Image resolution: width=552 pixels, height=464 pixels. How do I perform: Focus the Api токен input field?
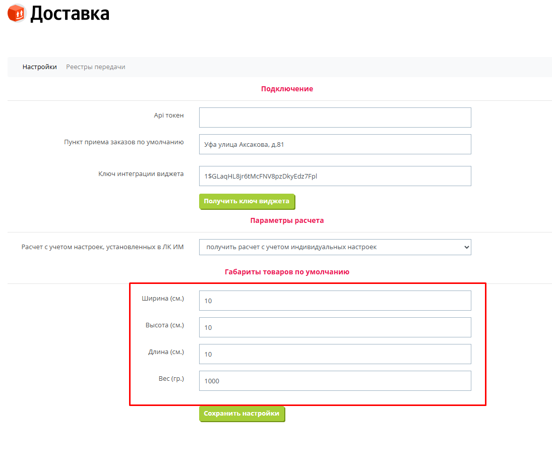(335, 118)
